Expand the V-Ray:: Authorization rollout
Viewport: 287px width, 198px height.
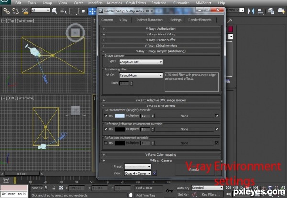click(x=161, y=29)
